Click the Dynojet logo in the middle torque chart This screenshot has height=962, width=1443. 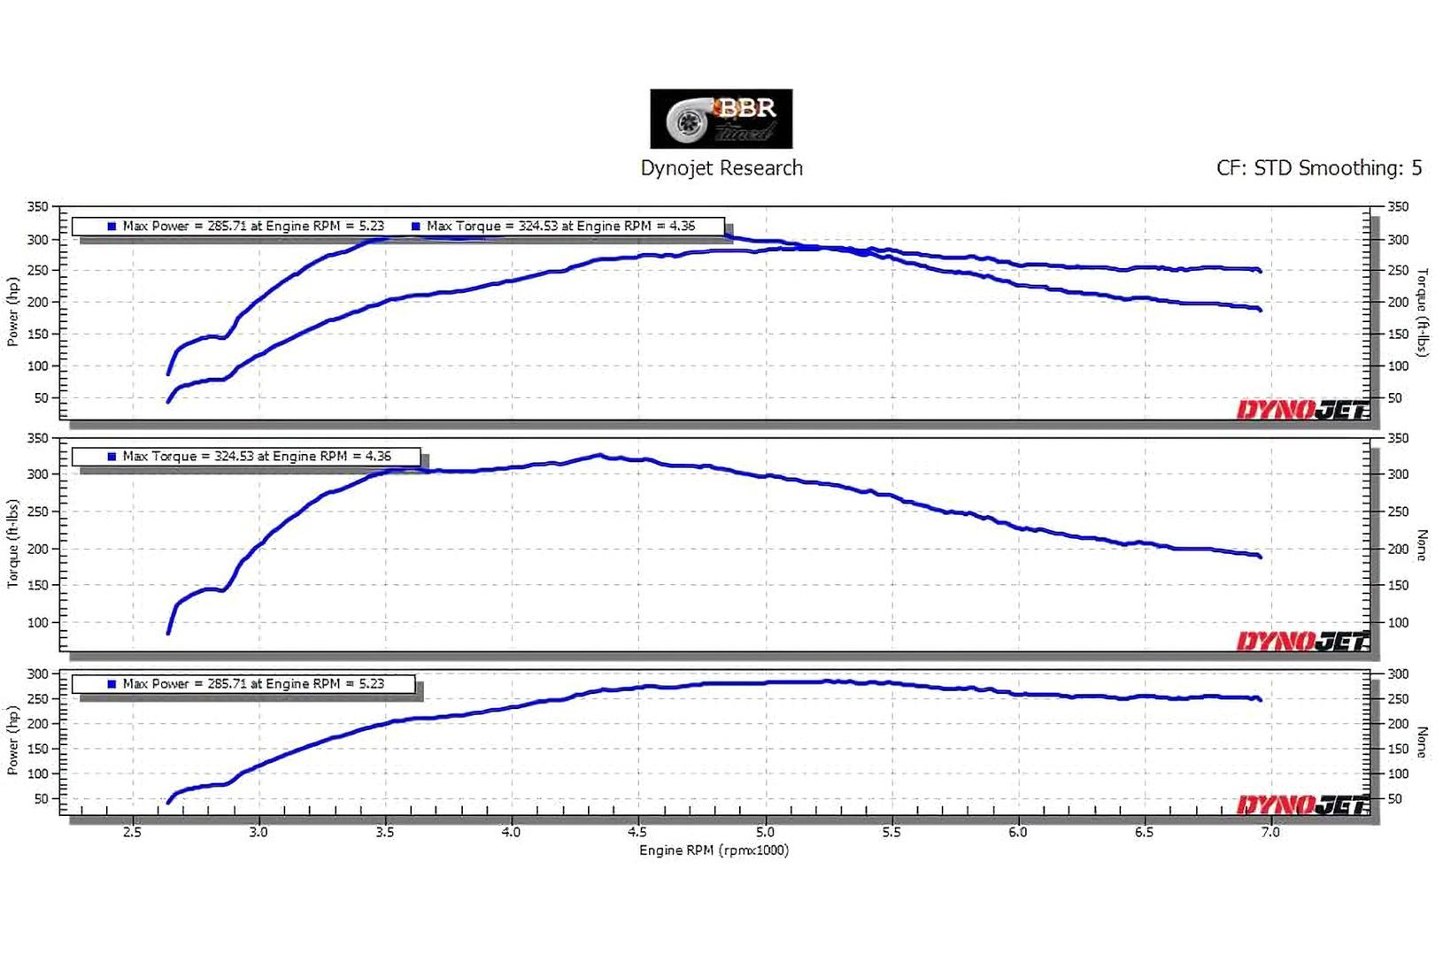1302,641
